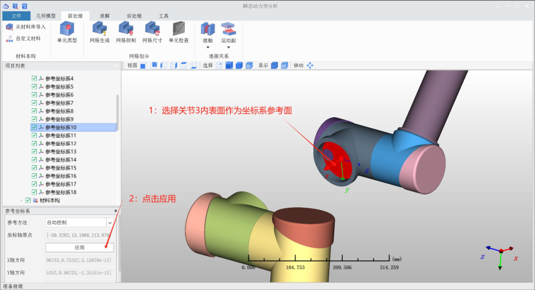Choose solid body selection mode icon
535x290 pixels.
tap(239, 65)
